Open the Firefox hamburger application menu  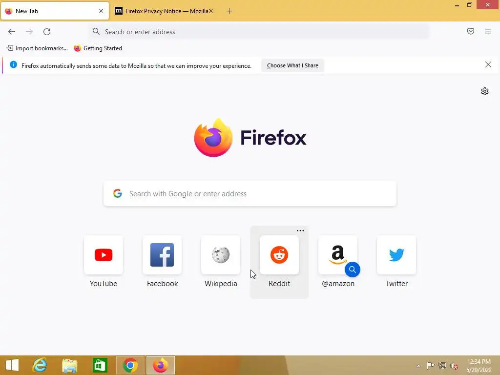click(488, 31)
